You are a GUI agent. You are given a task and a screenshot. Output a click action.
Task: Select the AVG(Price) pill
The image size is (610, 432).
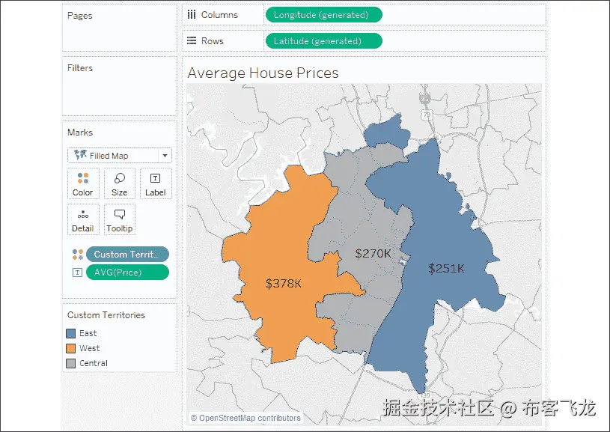127,273
